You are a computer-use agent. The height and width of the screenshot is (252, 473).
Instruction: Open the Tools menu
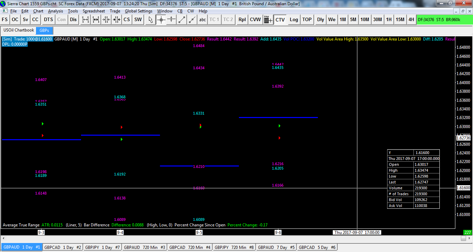(73, 11)
